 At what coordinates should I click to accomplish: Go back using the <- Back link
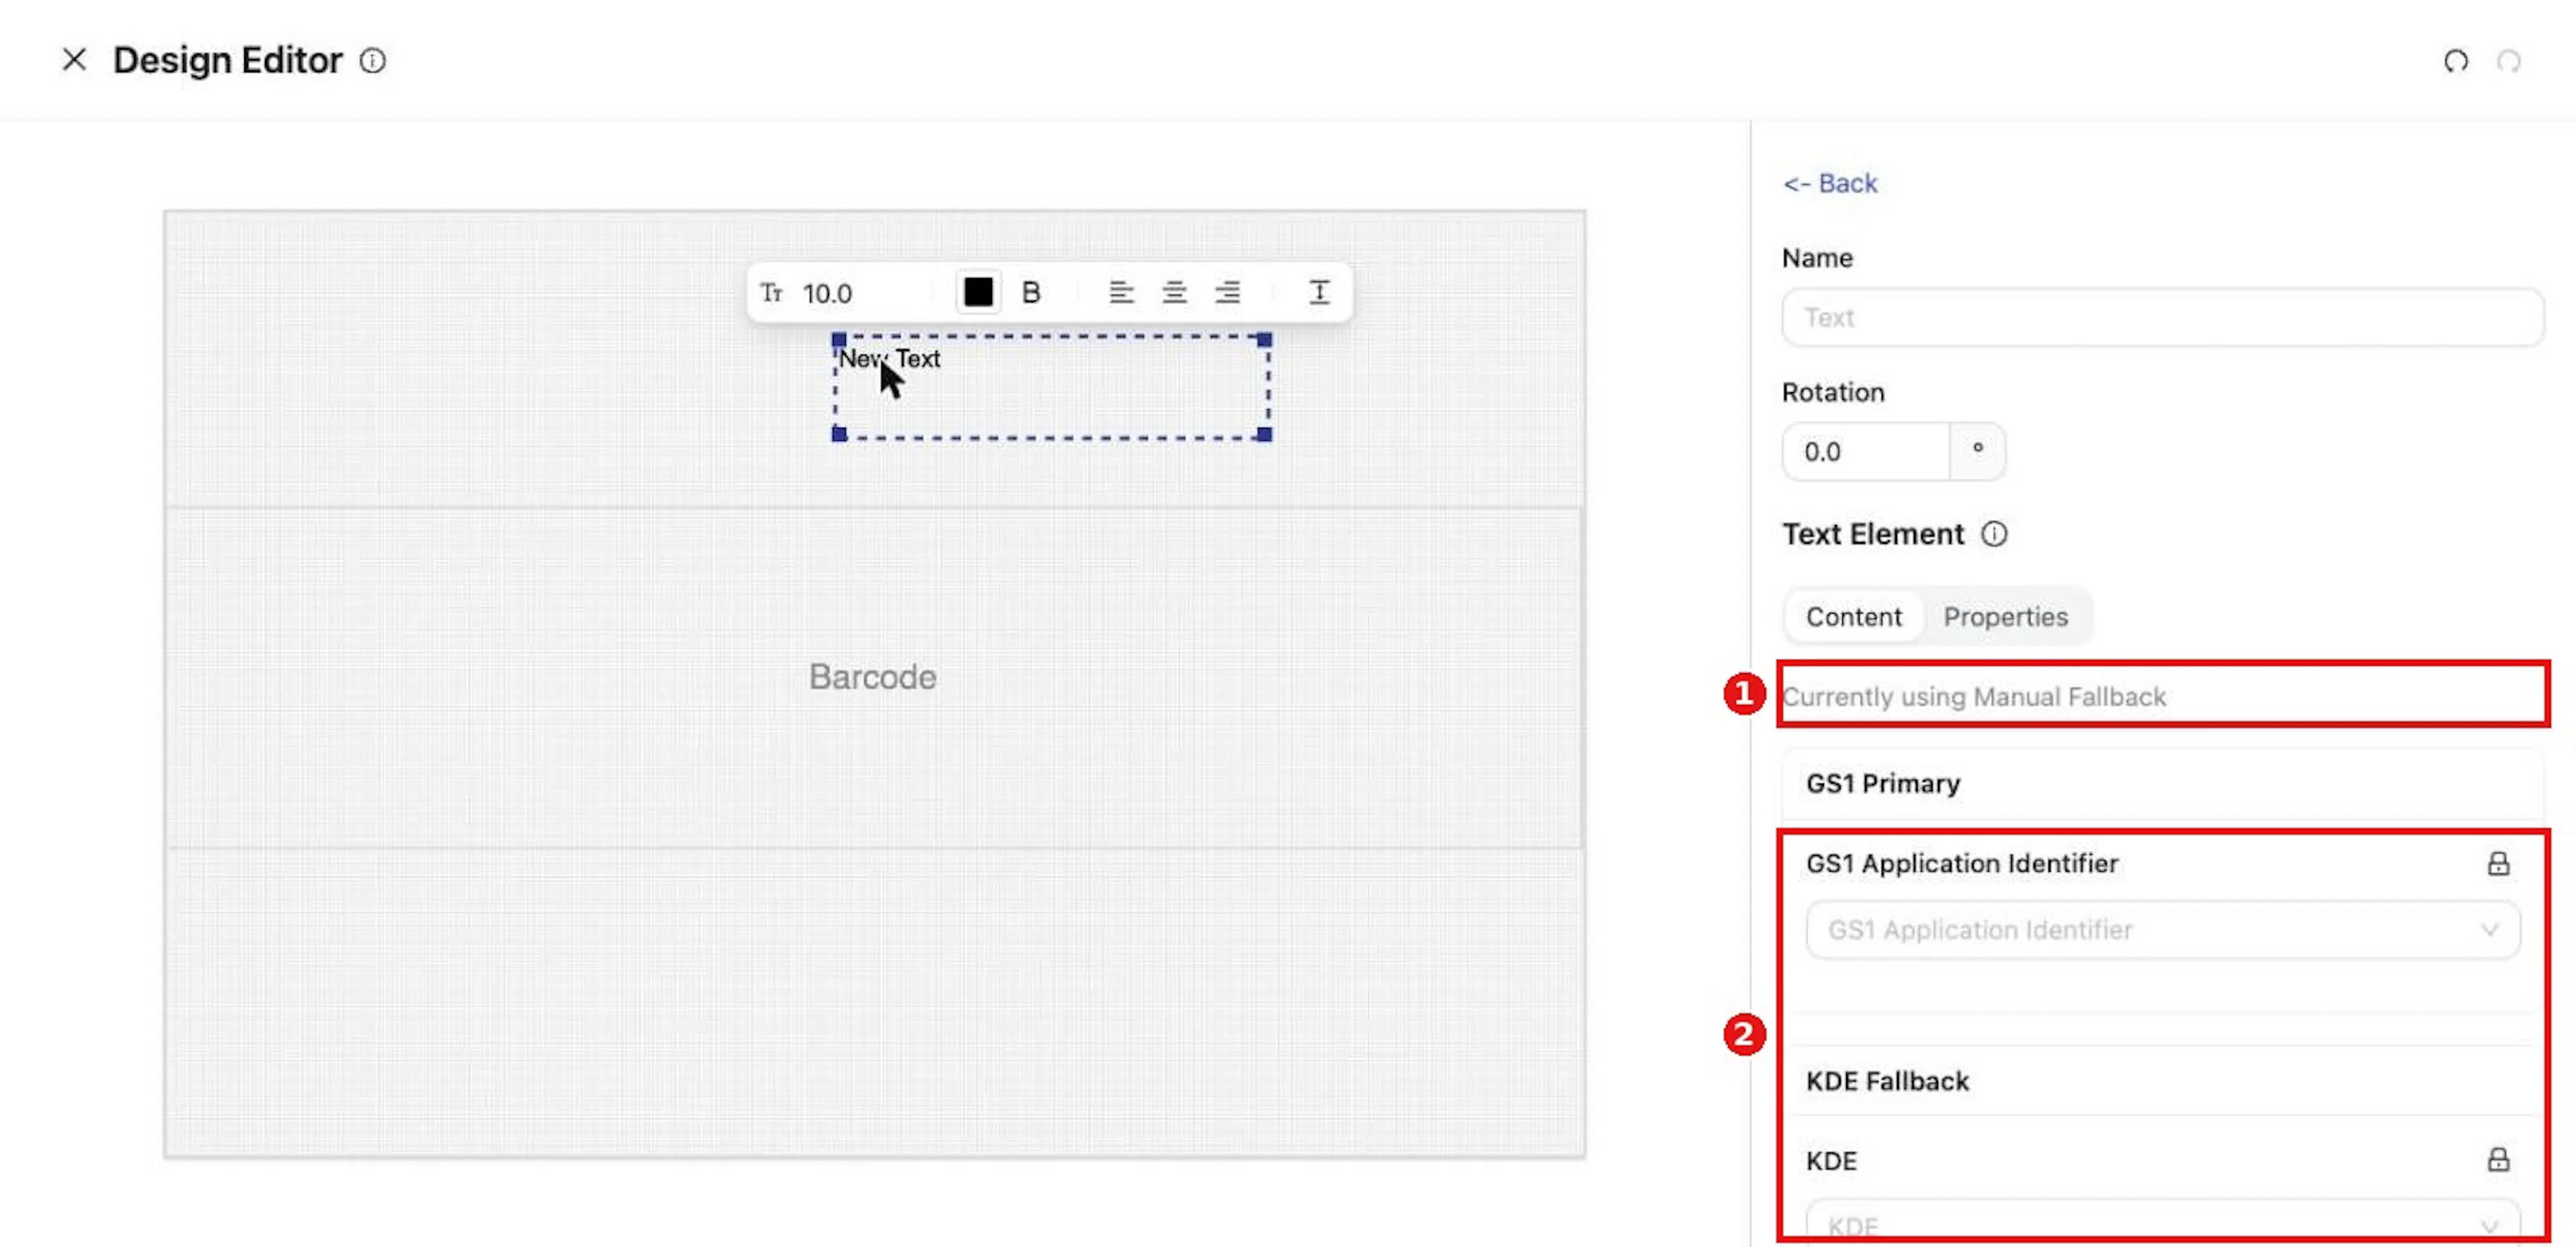point(1830,184)
